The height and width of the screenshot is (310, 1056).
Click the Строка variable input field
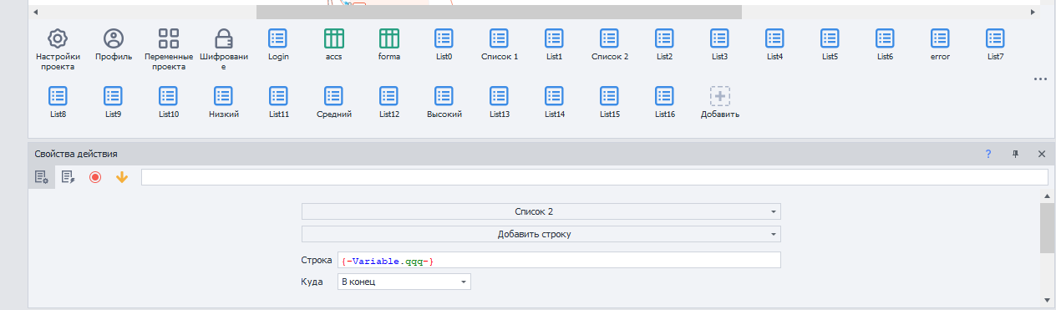tap(559, 261)
